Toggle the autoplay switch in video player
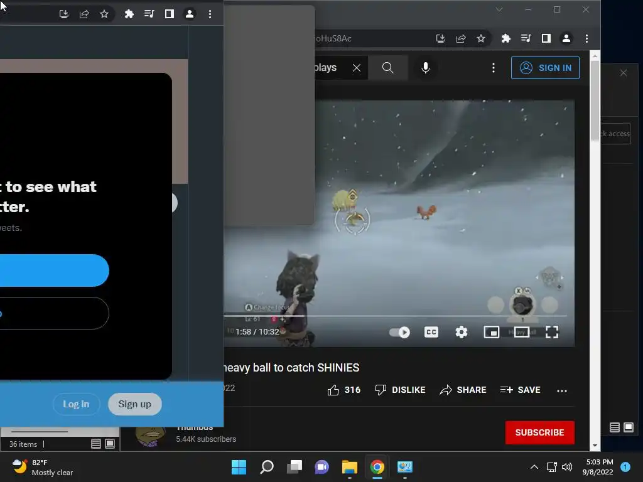Viewport: 643px width, 482px height. pyautogui.click(x=399, y=332)
